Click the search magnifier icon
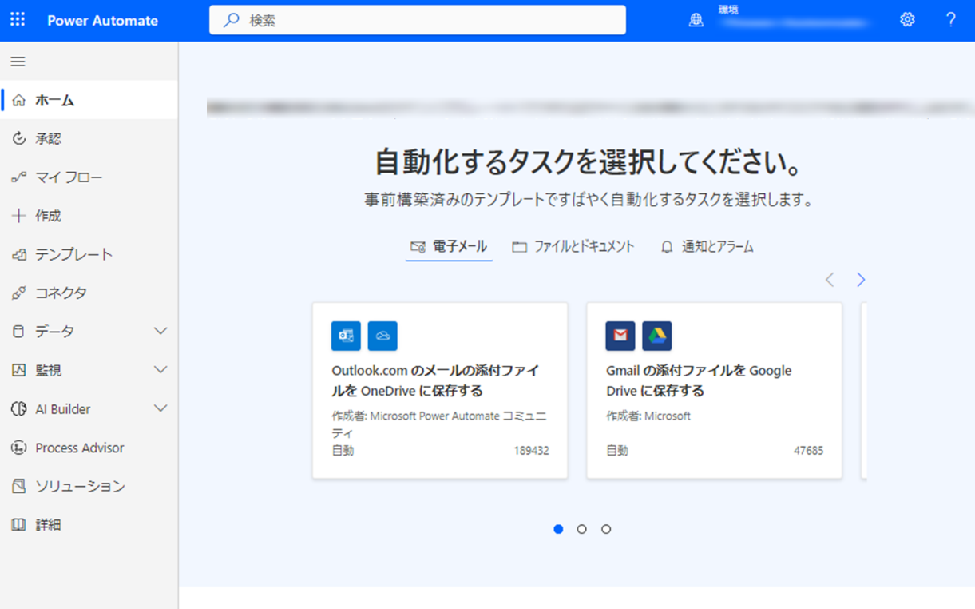Viewport: 975px width, 609px height. pyautogui.click(x=231, y=21)
